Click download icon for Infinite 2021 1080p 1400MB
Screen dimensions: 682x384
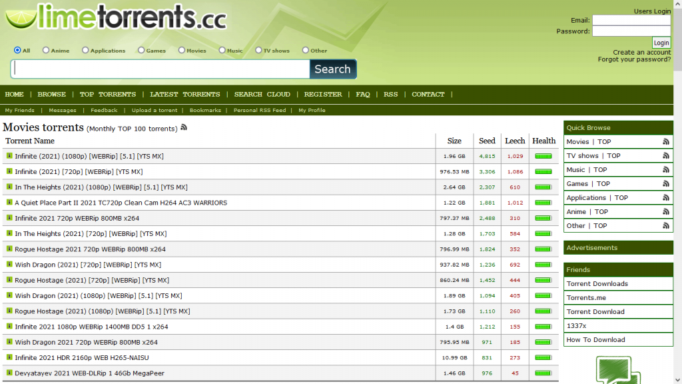coord(9,326)
